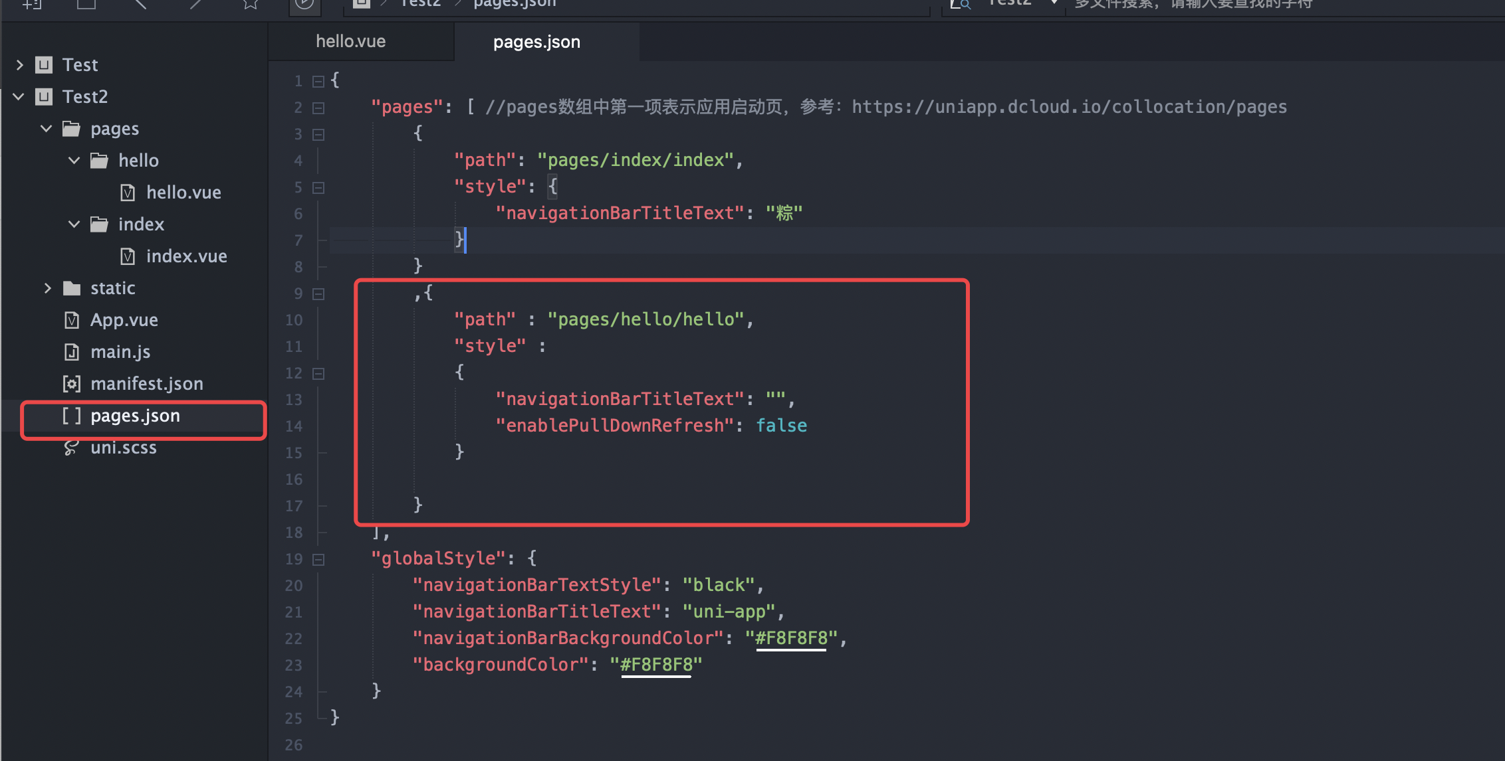The height and width of the screenshot is (761, 1505).
Task: Collapse the hello folder chevron
Action: tap(74, 160)
